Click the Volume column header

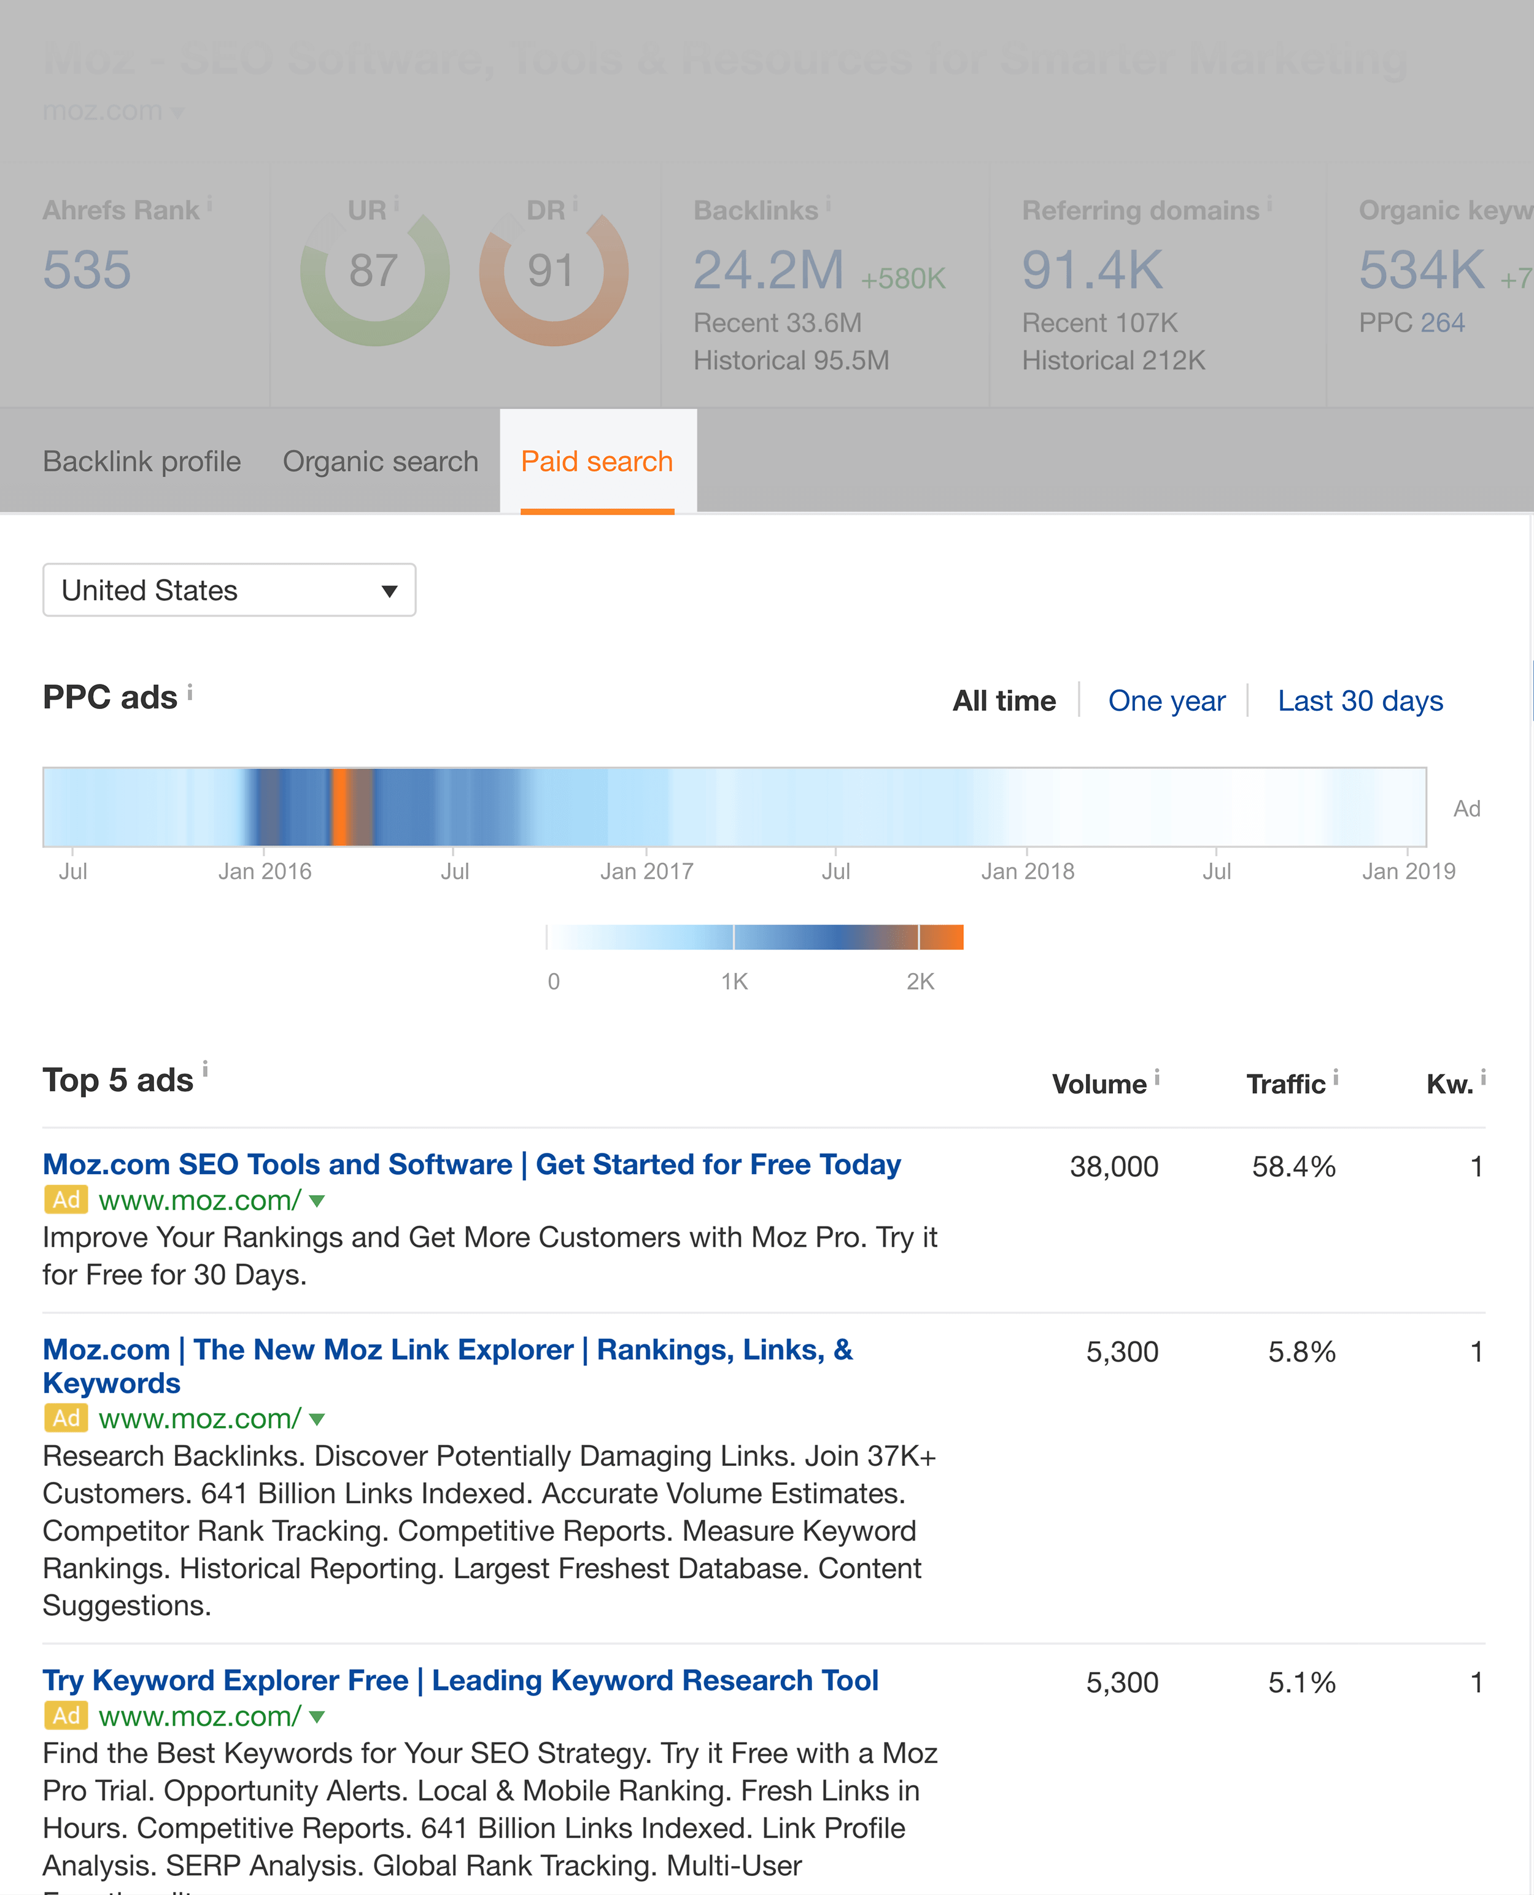click(1099, 1084)
